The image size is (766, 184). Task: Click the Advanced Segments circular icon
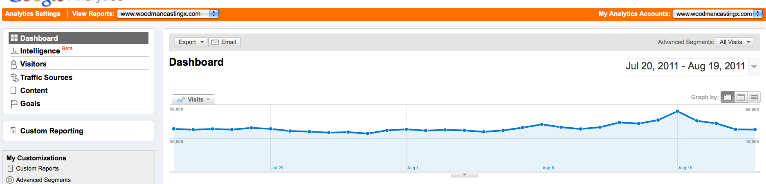(10, 180)
